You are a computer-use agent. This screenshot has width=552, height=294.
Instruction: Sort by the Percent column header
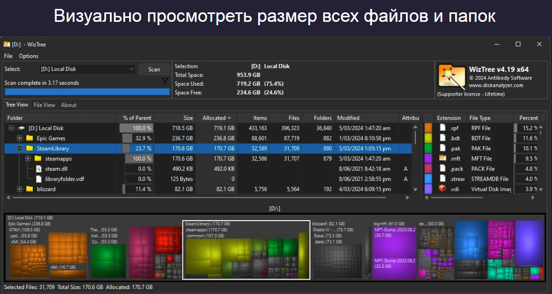[x=528, y=118]
